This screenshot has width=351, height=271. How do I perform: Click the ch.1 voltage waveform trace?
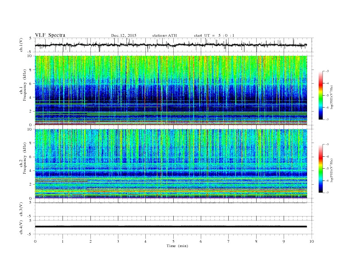[x=171, y=45]
